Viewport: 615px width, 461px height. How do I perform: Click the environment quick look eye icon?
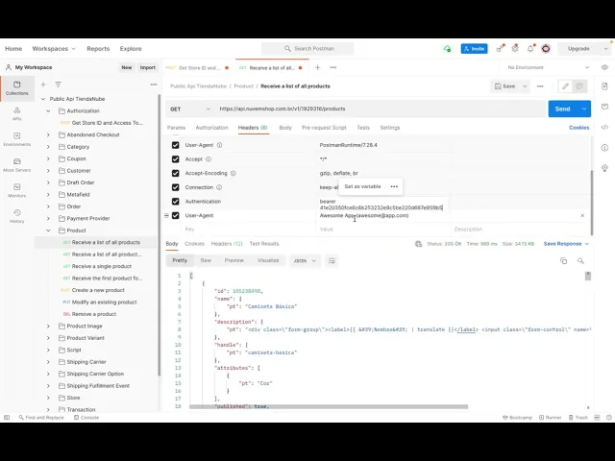point(604,67)
